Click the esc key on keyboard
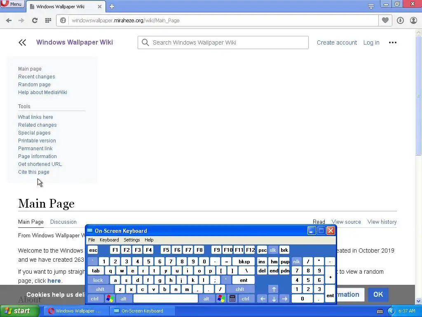 pos(93,250)
